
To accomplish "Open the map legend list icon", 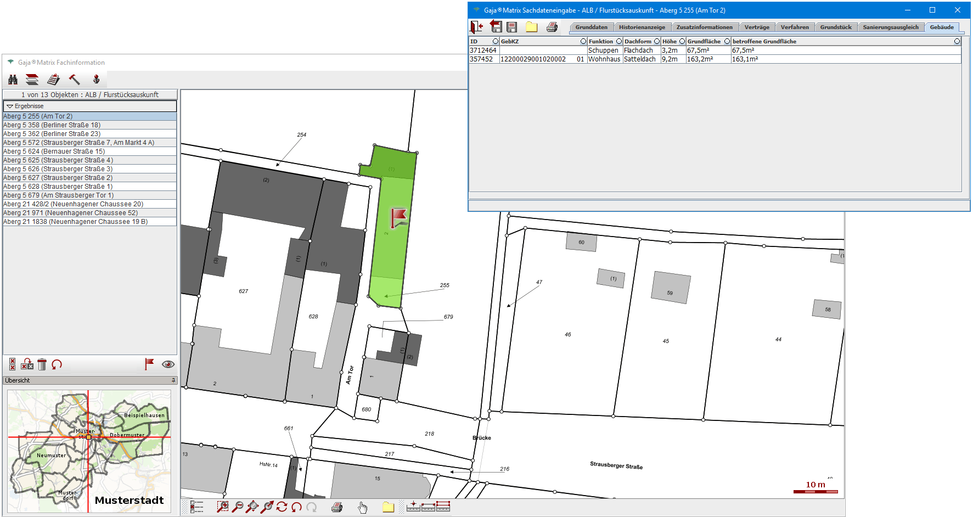I will (196, 507).
